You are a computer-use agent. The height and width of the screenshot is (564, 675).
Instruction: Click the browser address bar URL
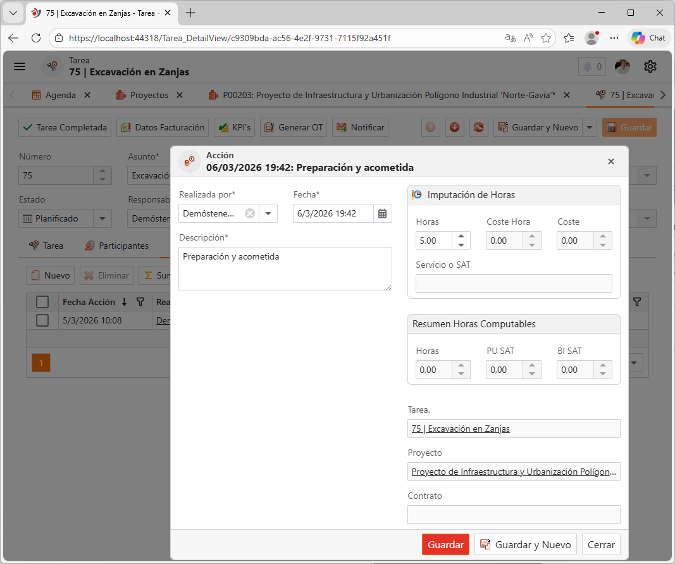tap(230, 38)
